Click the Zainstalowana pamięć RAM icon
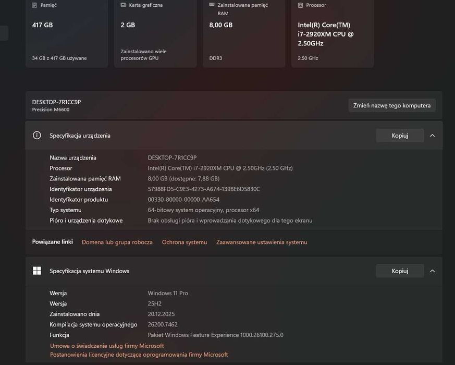455x365 pixels. click(212, 4)
